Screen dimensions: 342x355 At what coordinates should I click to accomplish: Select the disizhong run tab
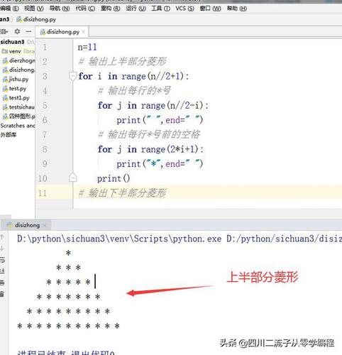(27, 225)
